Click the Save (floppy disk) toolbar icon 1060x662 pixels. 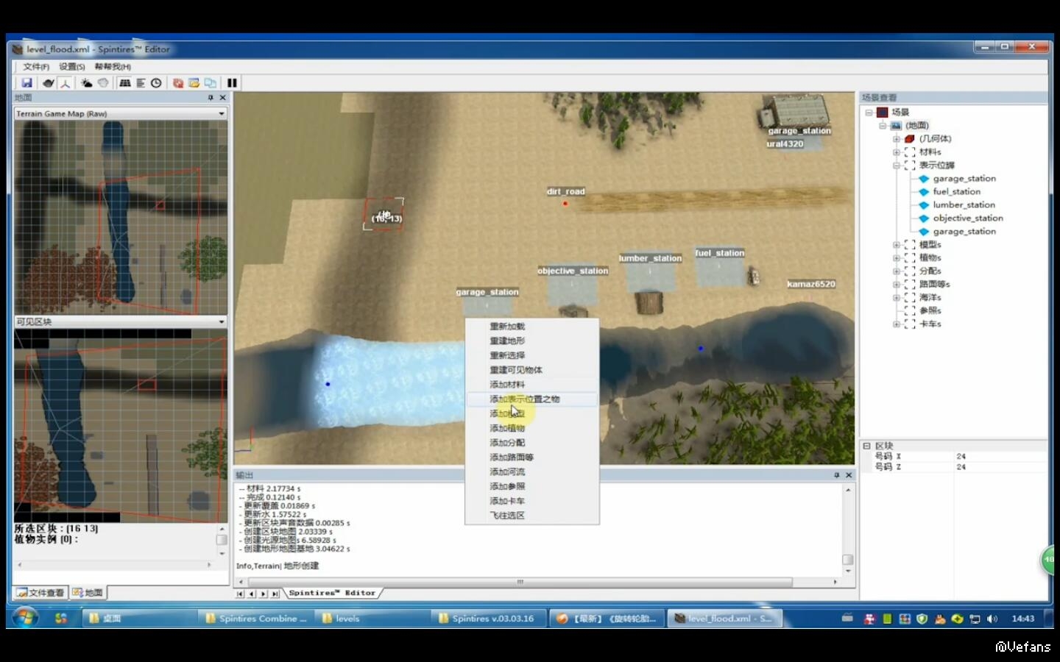27,83
